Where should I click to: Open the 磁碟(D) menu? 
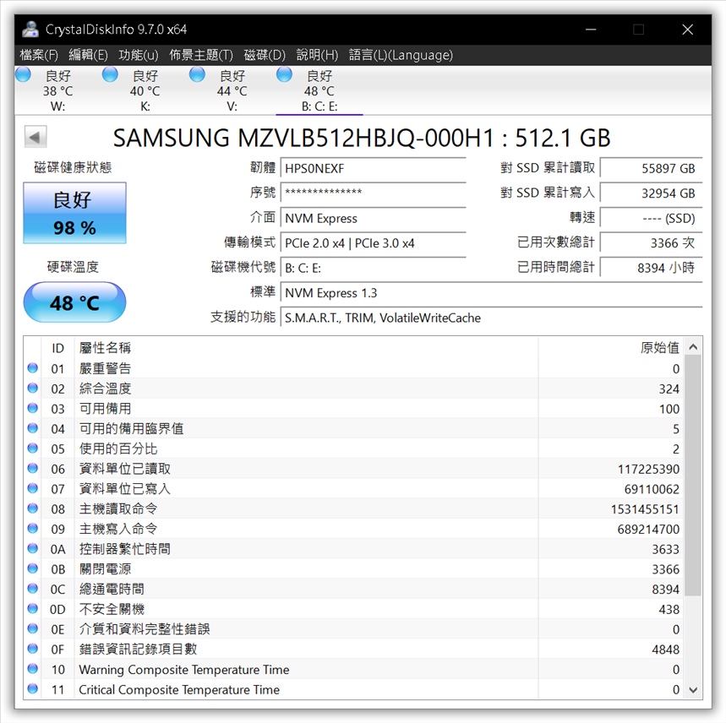pos(265,55)
